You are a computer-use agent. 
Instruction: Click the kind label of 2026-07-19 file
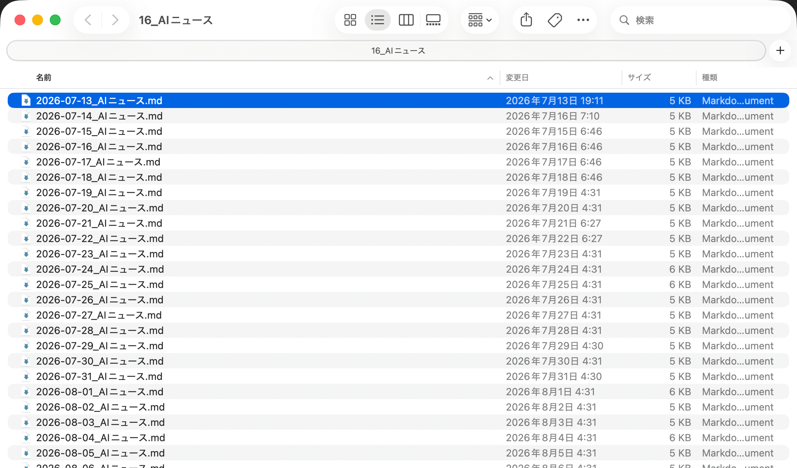coord(738,193)
